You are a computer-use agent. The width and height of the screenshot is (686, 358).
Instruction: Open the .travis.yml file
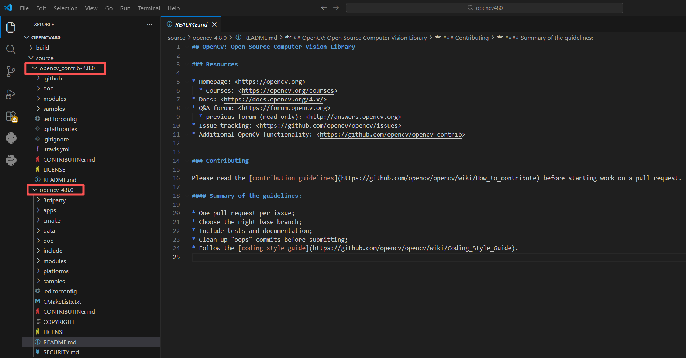[91, 149]
